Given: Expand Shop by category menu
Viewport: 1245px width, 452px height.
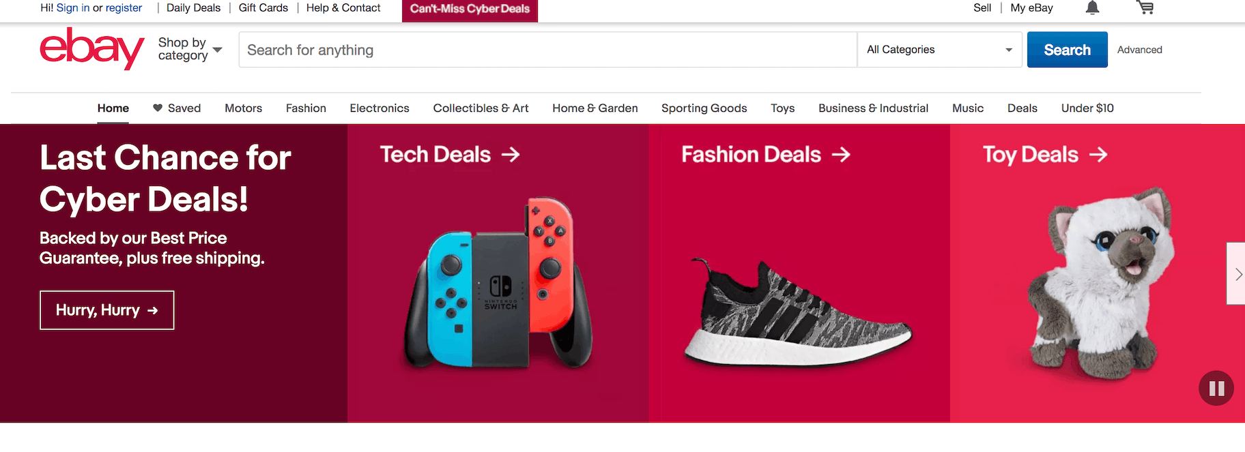Looking at the screenshot, I should [190, 49].
